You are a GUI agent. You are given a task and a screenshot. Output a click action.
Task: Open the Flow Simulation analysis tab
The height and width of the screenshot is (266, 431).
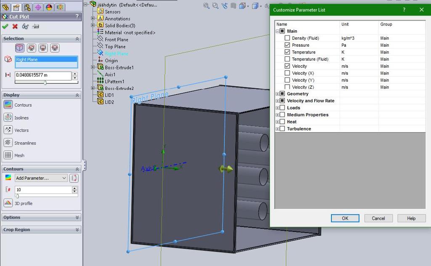(60, 7)
